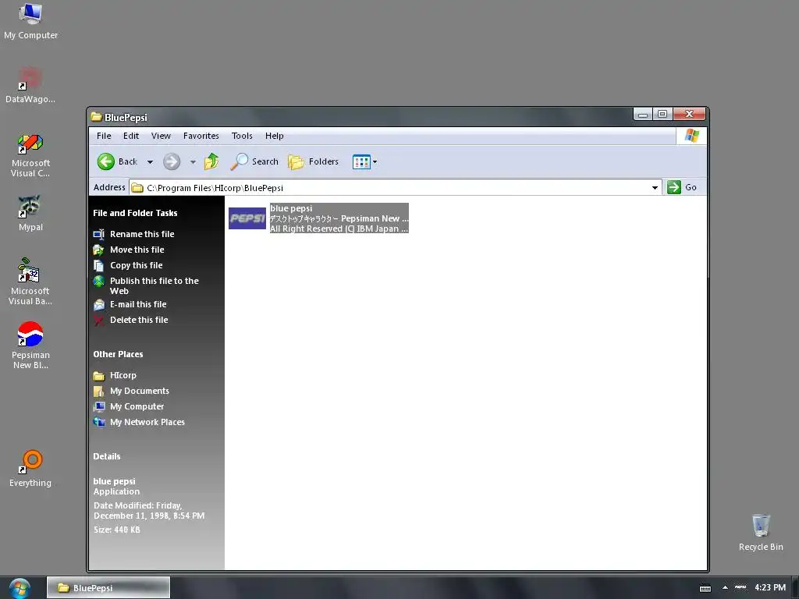Click the Windows flag logo in menu bar

pos(691,136)
